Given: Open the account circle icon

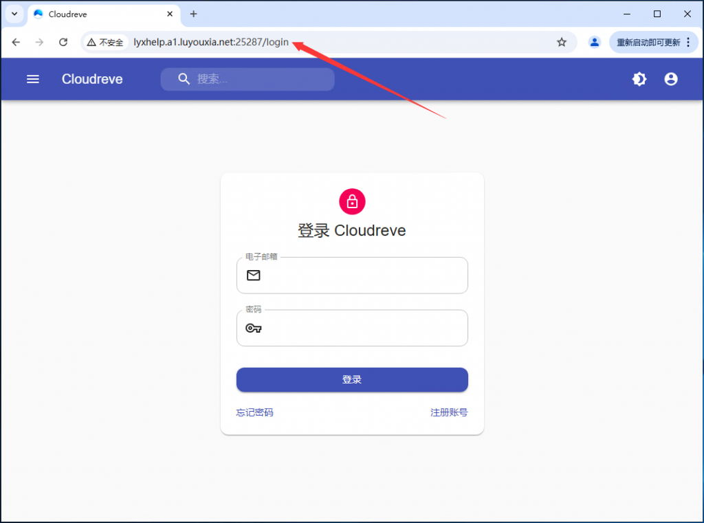Looking at the screenshot, I should 670,78.
